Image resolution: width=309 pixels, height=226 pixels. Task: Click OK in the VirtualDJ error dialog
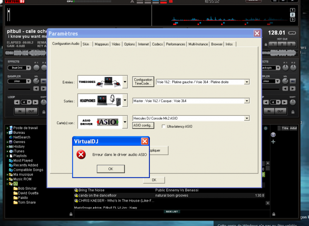pos(110,169)
